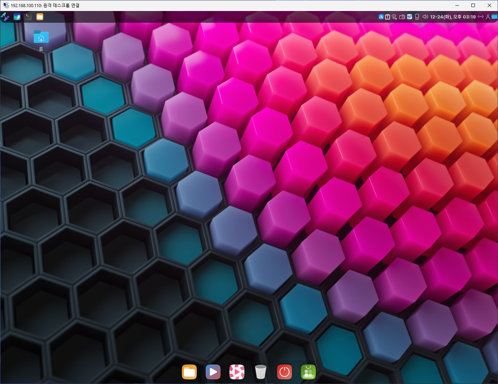Maximize the remote desktop connection window
Screen dimensions: 498x384
473,5
